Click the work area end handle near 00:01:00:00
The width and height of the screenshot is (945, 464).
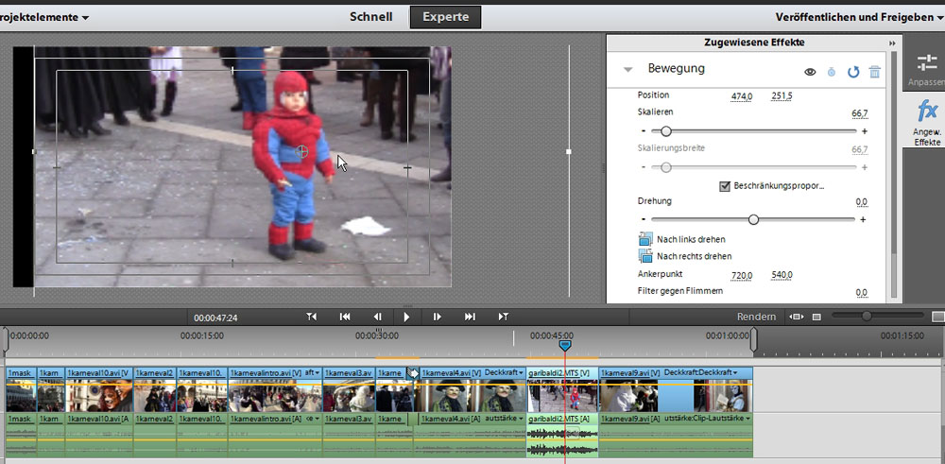pos(753,339)
